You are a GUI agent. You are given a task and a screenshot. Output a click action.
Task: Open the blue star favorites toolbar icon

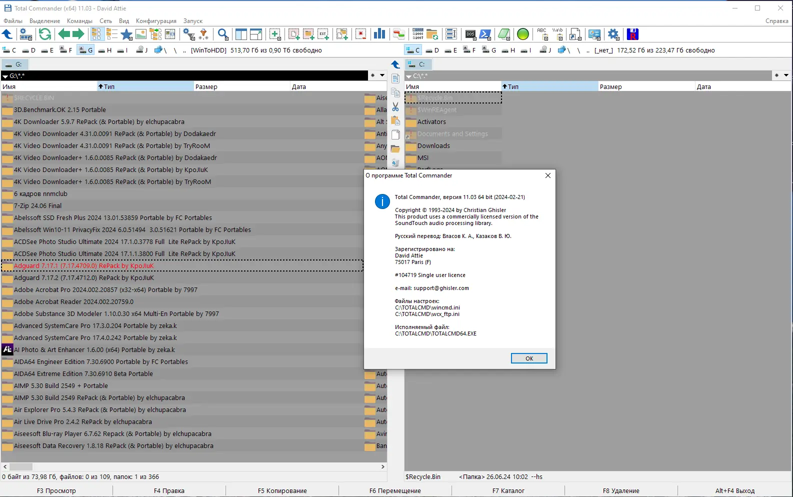[126, 34]
